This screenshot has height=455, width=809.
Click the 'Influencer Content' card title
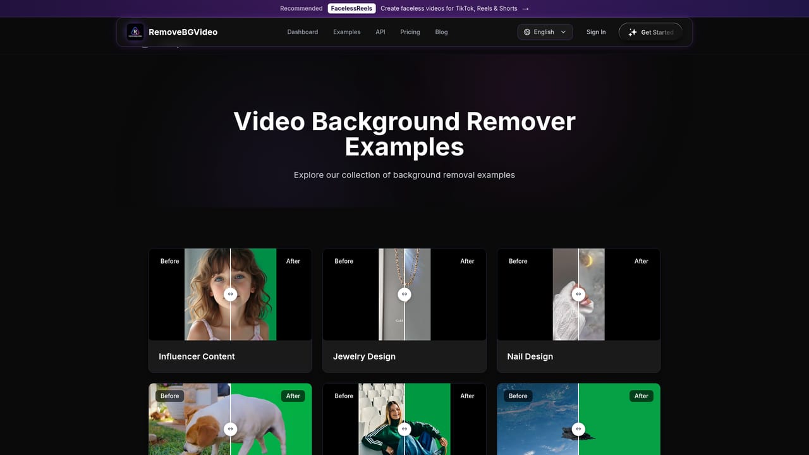(197, 356)
